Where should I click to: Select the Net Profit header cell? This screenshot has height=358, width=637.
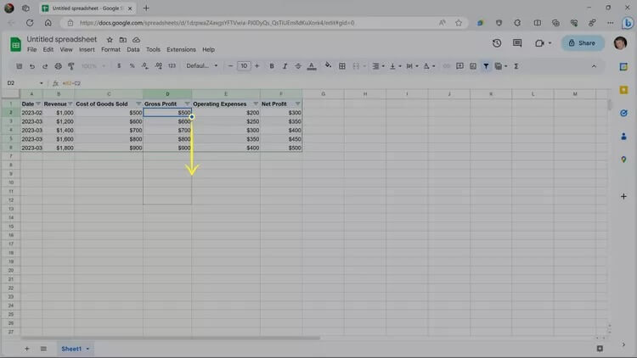tap(276, 103)
